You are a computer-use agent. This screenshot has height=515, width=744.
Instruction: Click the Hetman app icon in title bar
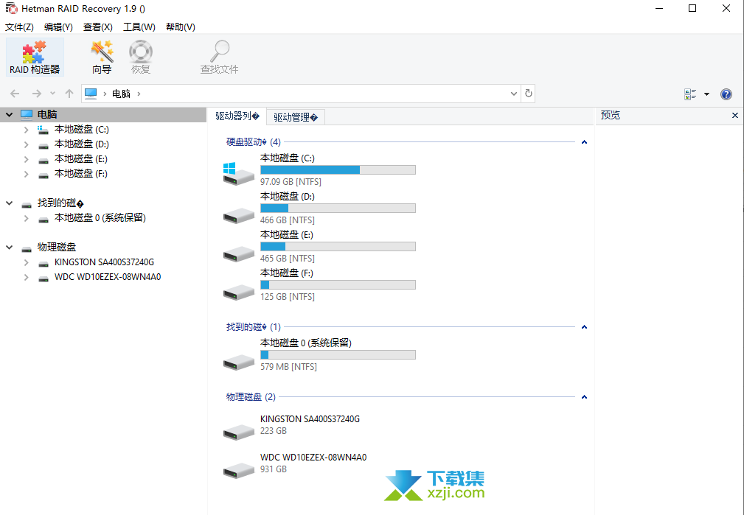(x=11, y=9)
